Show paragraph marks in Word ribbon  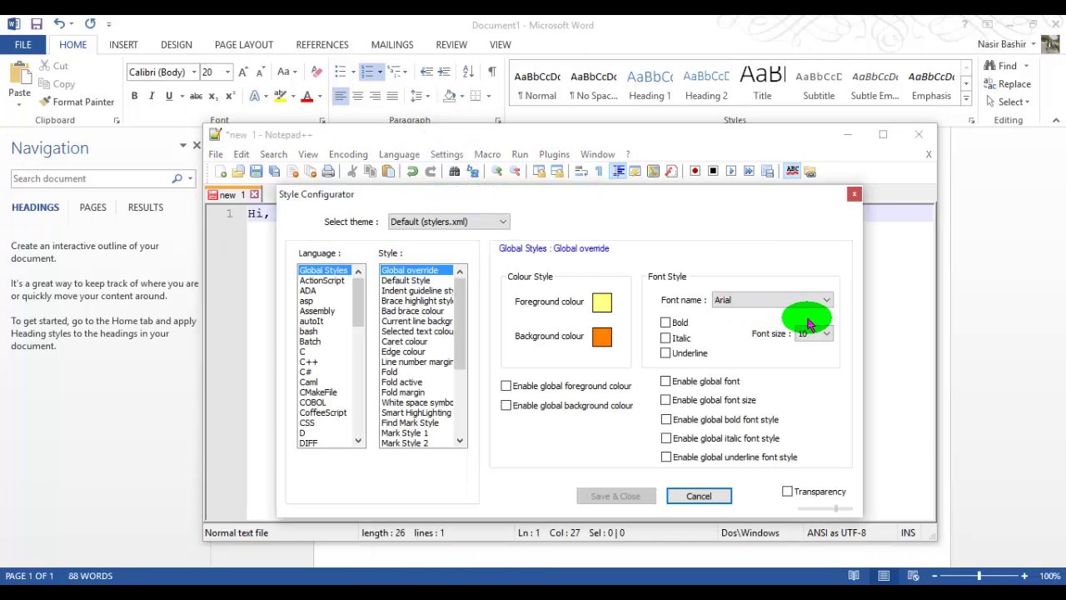point(492,72)
